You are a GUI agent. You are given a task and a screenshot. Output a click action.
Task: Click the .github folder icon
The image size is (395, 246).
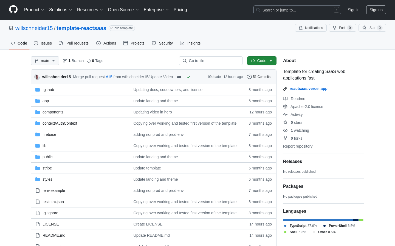coord(38,90)
